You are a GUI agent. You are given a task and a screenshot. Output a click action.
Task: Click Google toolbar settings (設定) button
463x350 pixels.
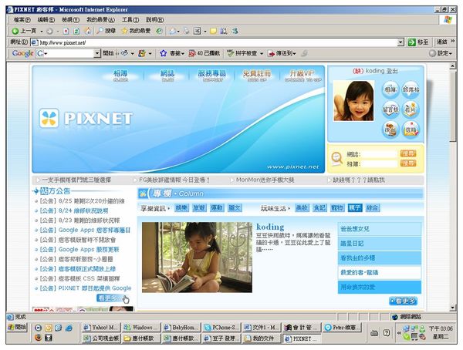click(441, 53)
